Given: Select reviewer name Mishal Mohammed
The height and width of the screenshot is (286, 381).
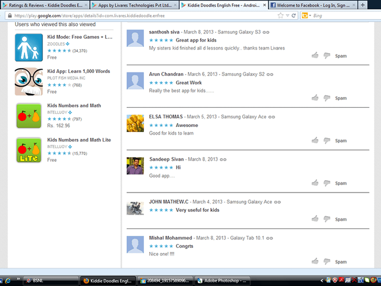Looking at the screenshot, I should tap(170, 238).
